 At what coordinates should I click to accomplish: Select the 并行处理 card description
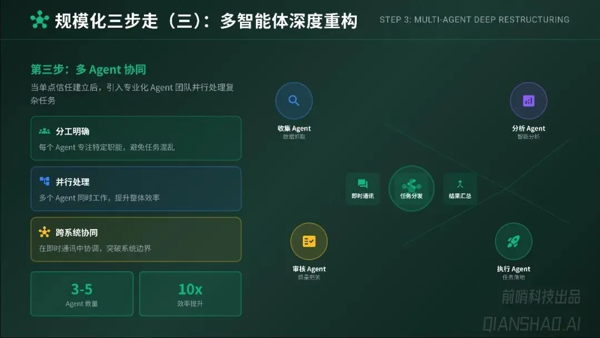[x=99, y=198]
